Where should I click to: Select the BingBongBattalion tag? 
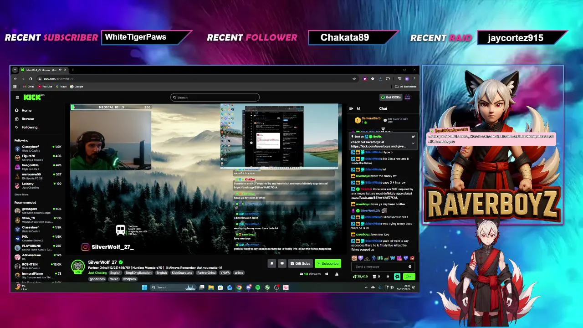tap(138, 272)
